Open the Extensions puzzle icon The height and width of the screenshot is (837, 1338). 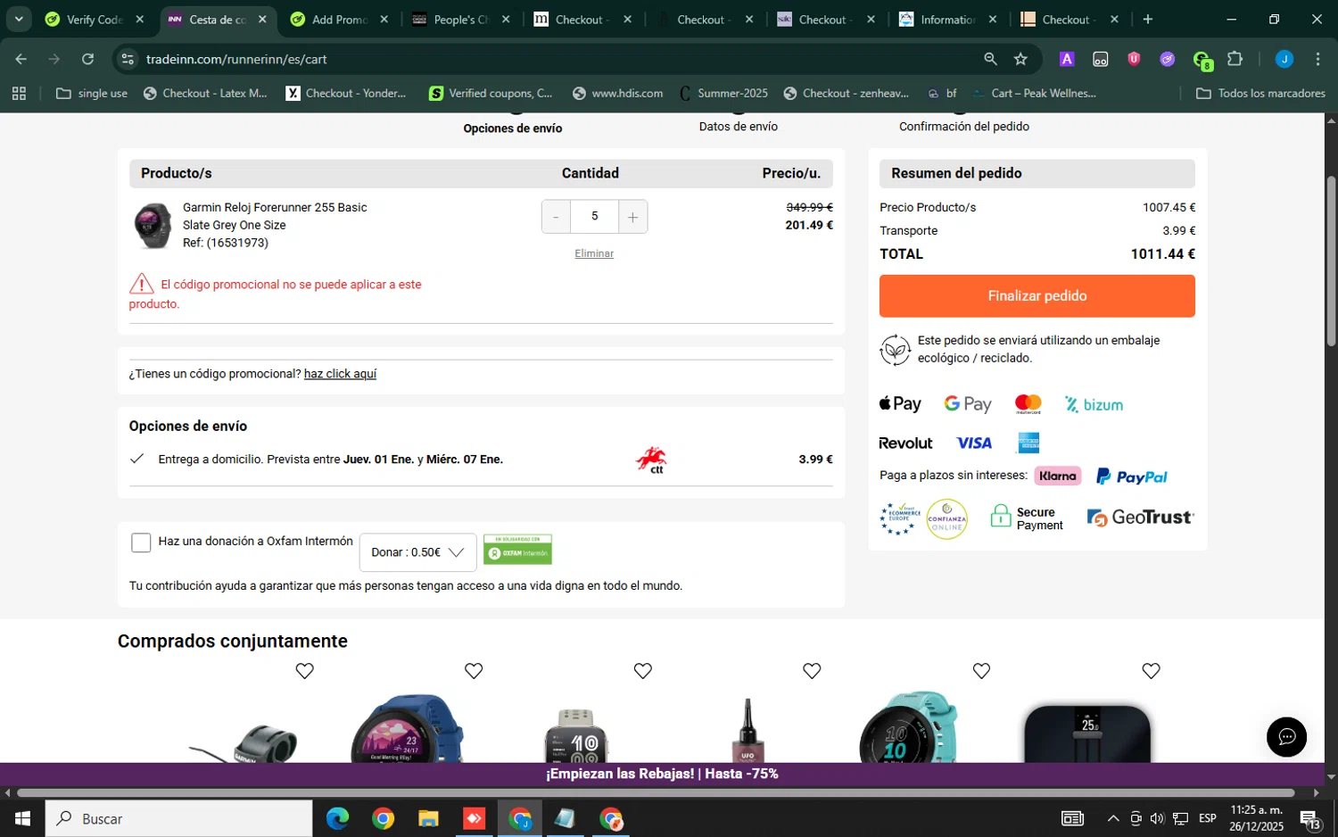point(1235,59)
